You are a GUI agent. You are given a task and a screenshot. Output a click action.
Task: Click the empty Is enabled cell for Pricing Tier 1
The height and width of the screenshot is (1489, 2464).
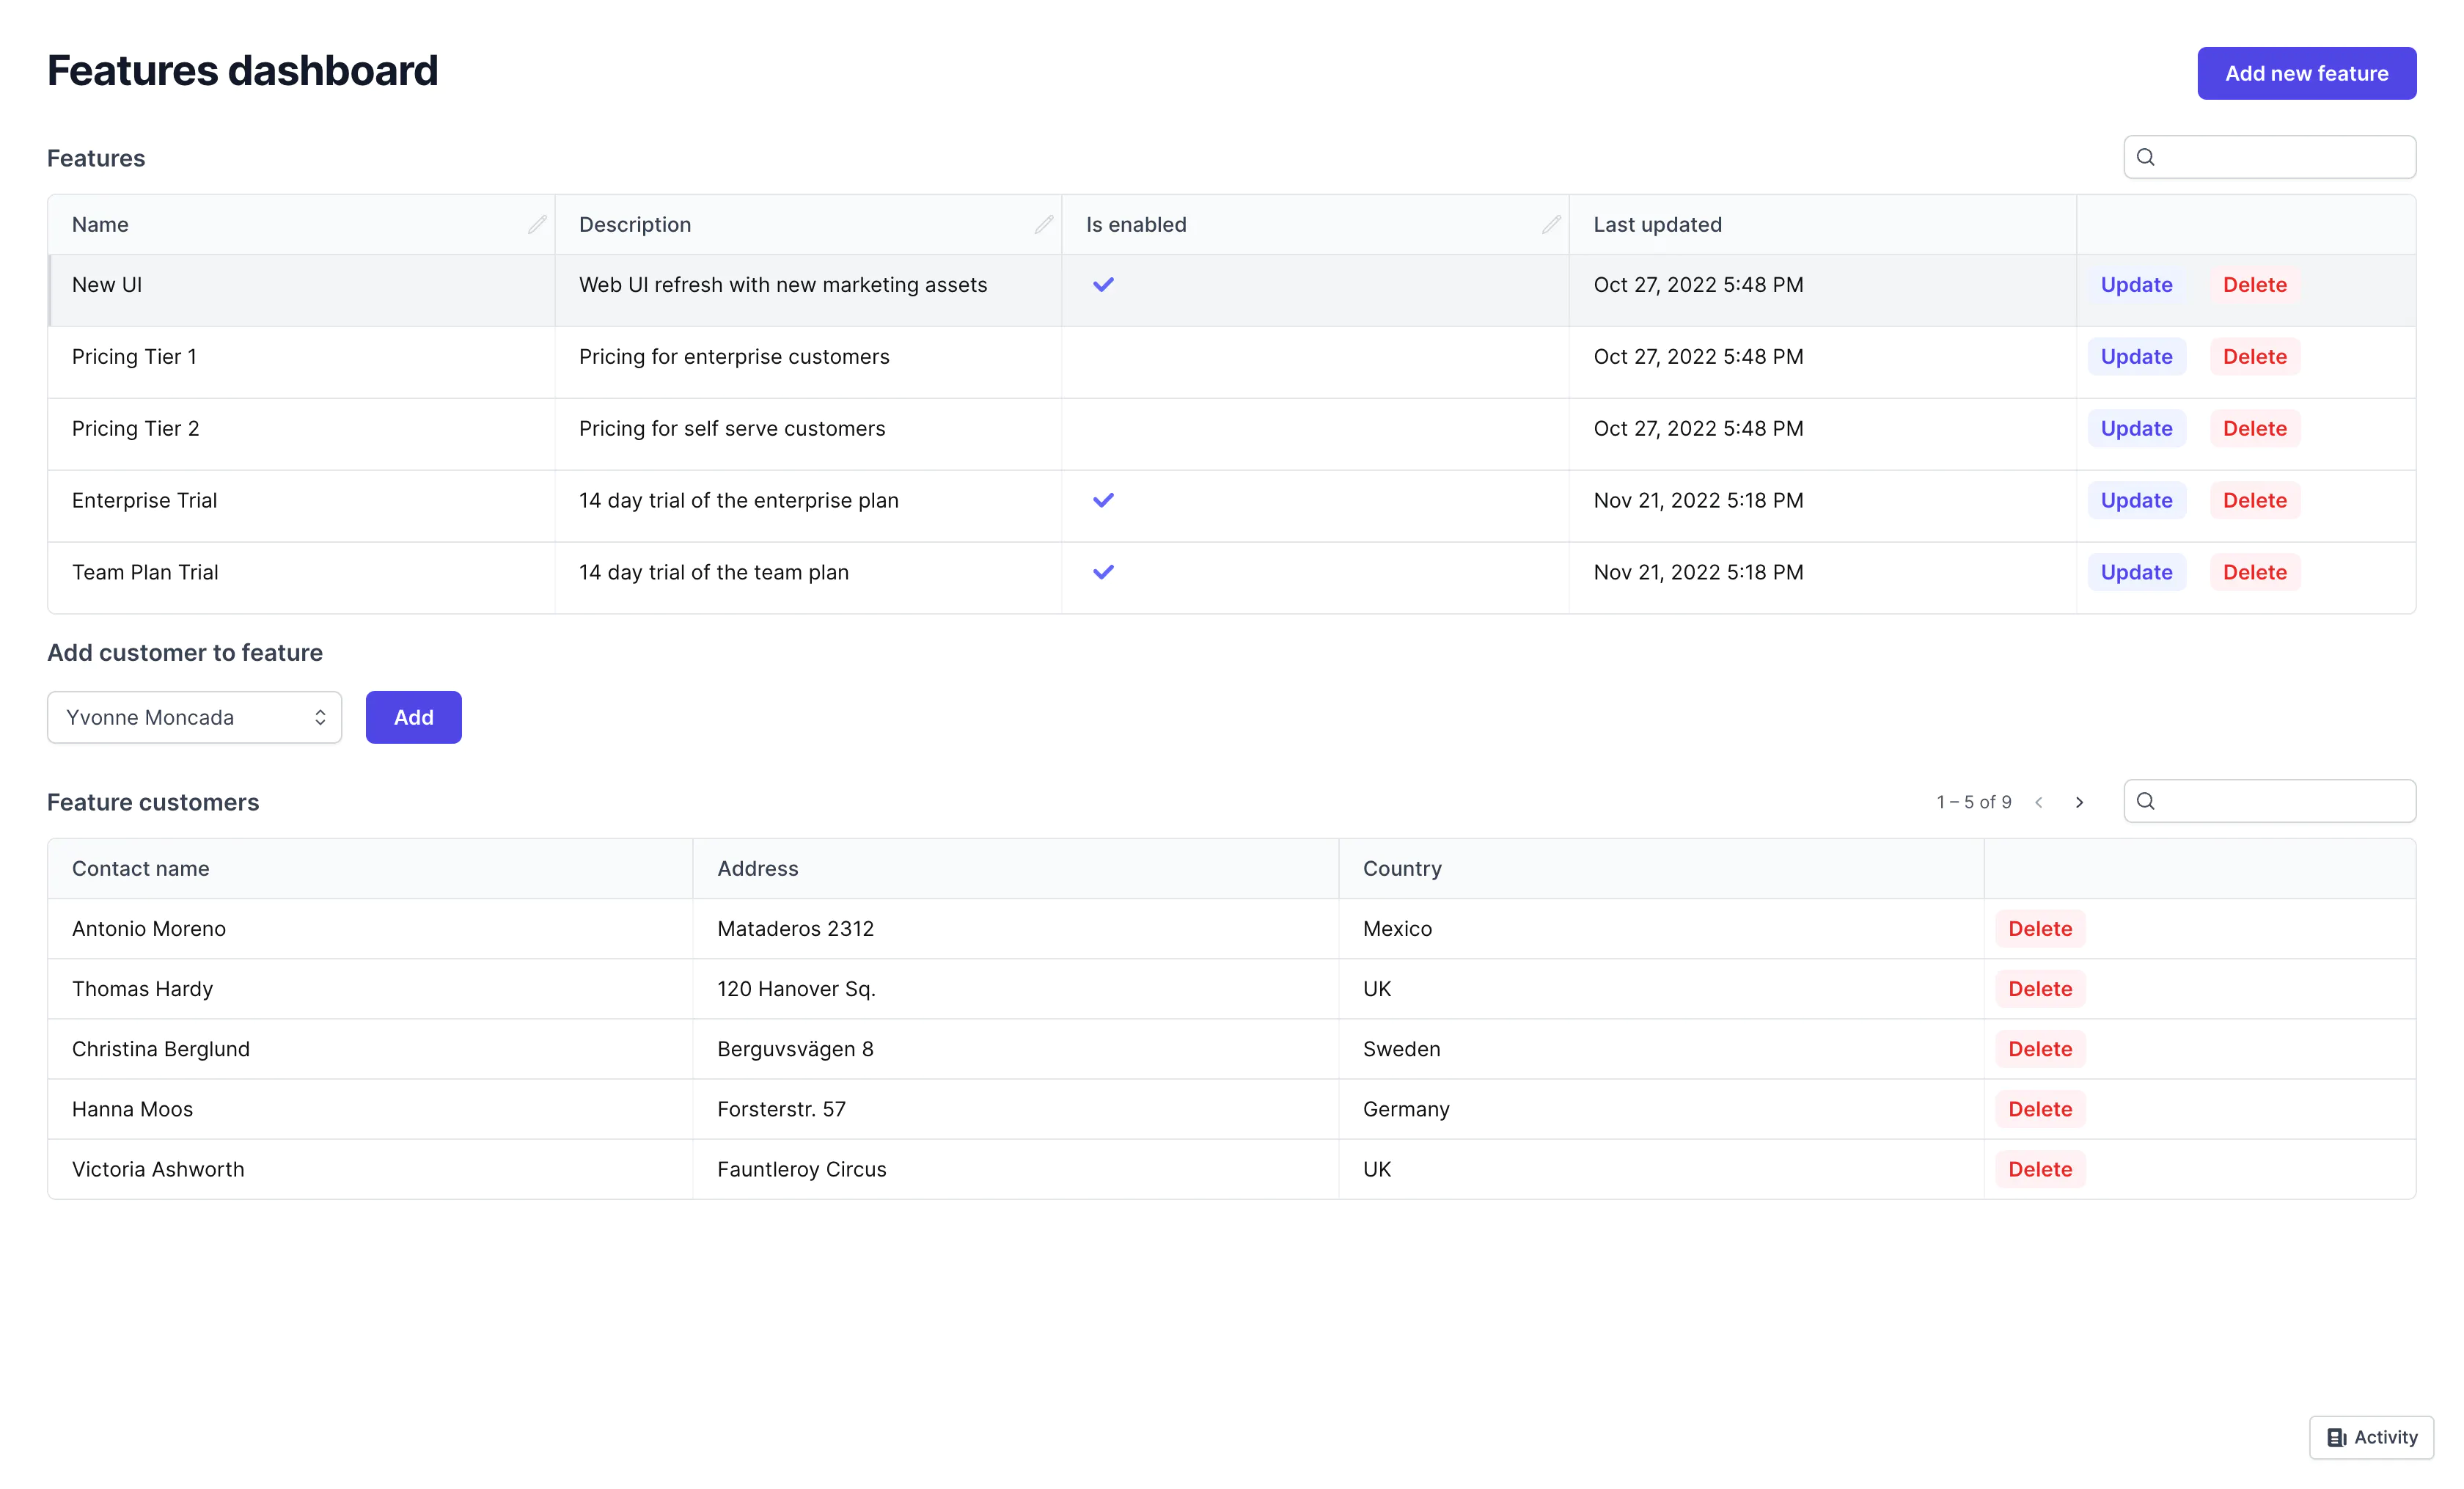[1315, 362]
